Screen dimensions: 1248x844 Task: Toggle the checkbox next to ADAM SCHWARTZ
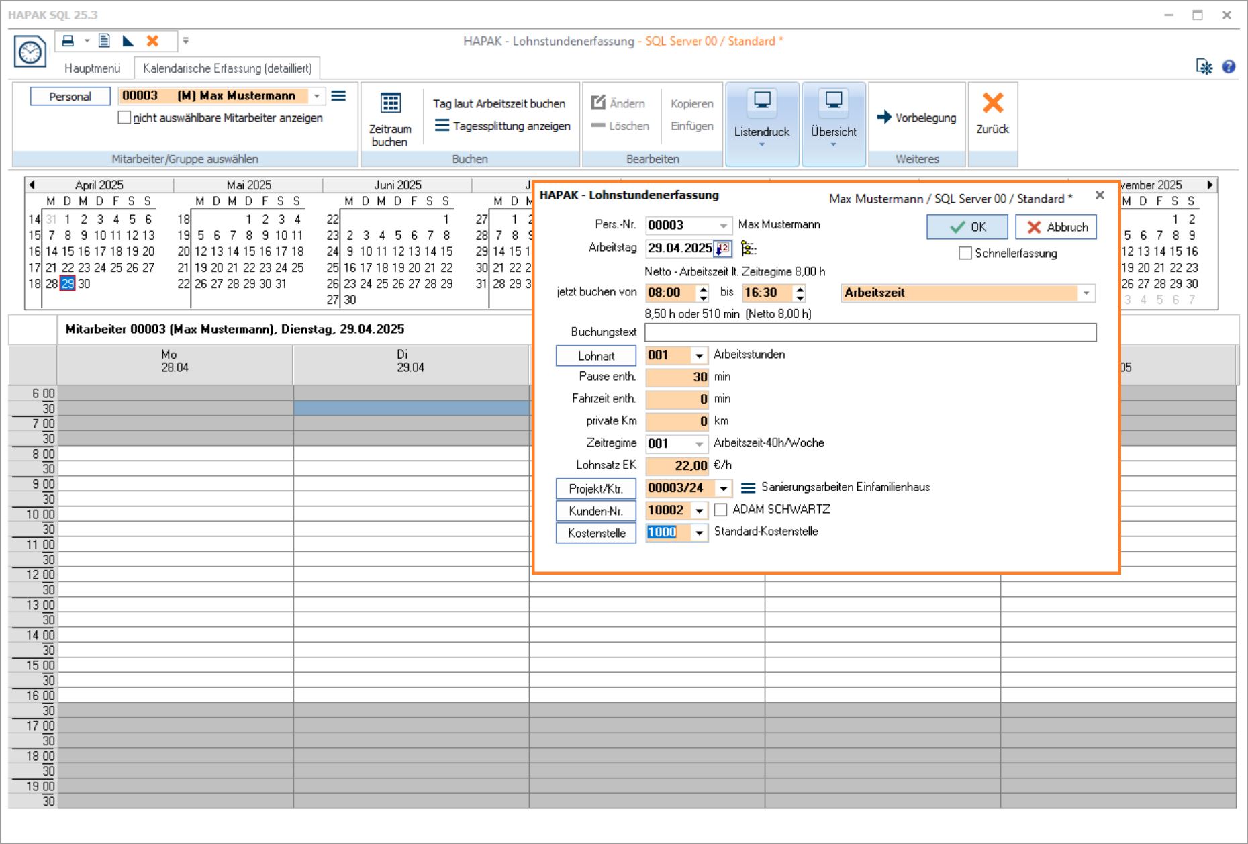click(721, 510)
